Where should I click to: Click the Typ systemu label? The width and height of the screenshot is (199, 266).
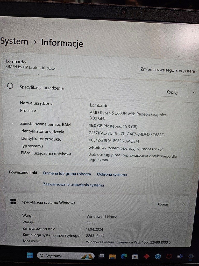(x=32, y=146)
